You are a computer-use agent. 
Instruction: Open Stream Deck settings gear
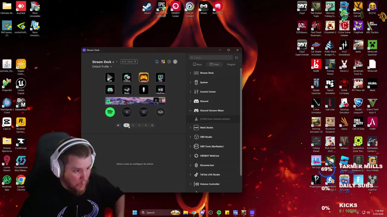click(x=169, y=62)
